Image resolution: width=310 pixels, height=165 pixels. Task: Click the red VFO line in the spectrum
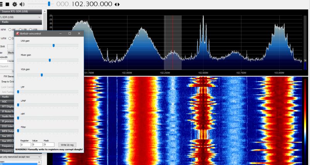click(172, 43)
